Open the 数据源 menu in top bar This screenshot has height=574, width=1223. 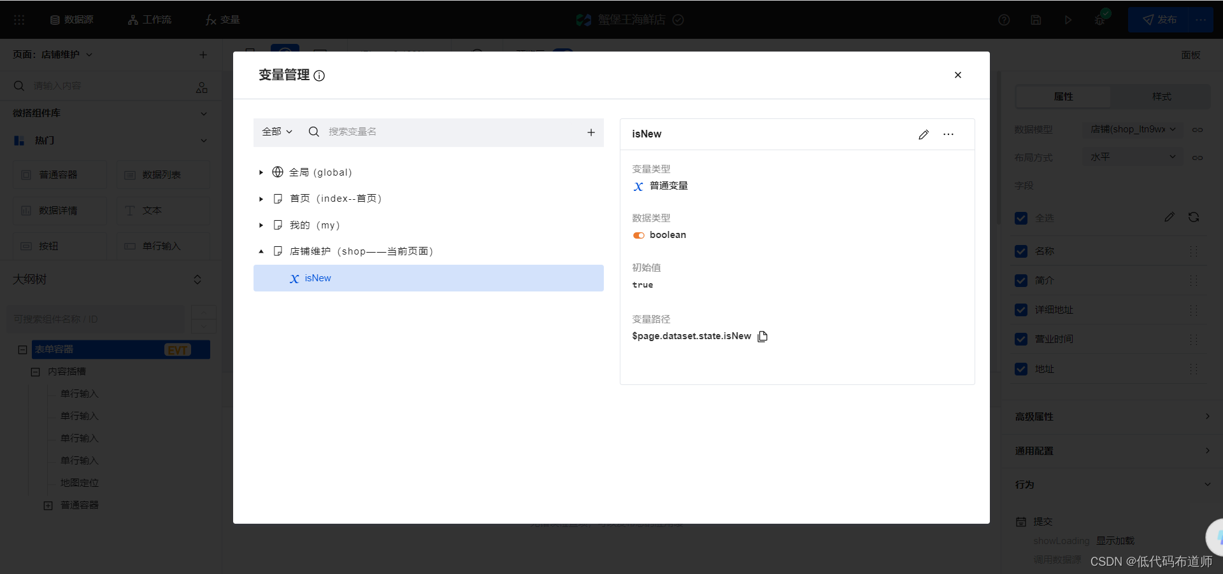coord(72,20)
